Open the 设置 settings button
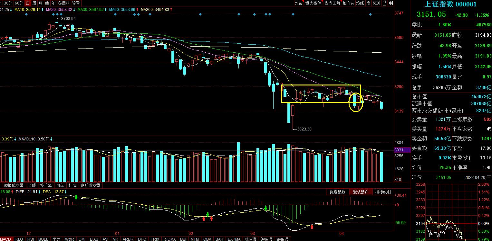 pos(76,3)
